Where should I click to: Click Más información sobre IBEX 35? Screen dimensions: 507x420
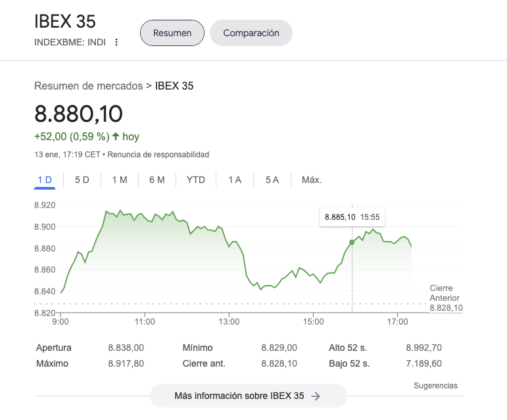coord(249,396)
